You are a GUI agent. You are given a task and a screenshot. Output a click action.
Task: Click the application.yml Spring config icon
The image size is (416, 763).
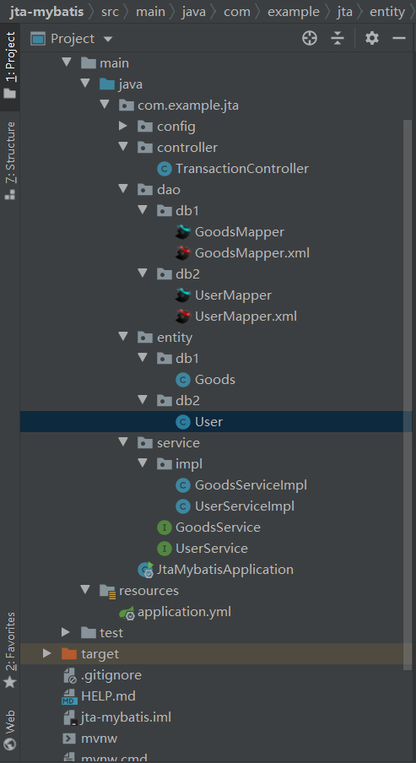pyautogui.click(x=127, y=612)
